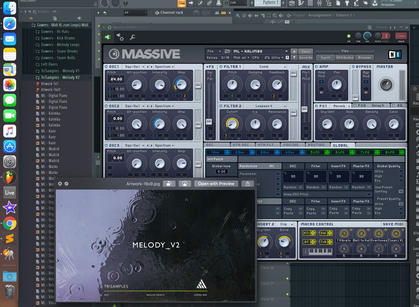
Task: Click the KTr macro modulation handle
Action: tap(309, 233)
